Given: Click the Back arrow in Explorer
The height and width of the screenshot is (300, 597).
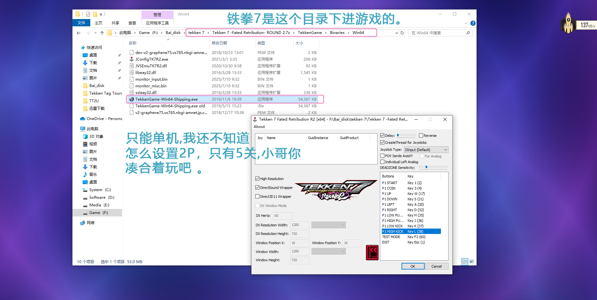Looking at the screenshot, I should (79, 33).
